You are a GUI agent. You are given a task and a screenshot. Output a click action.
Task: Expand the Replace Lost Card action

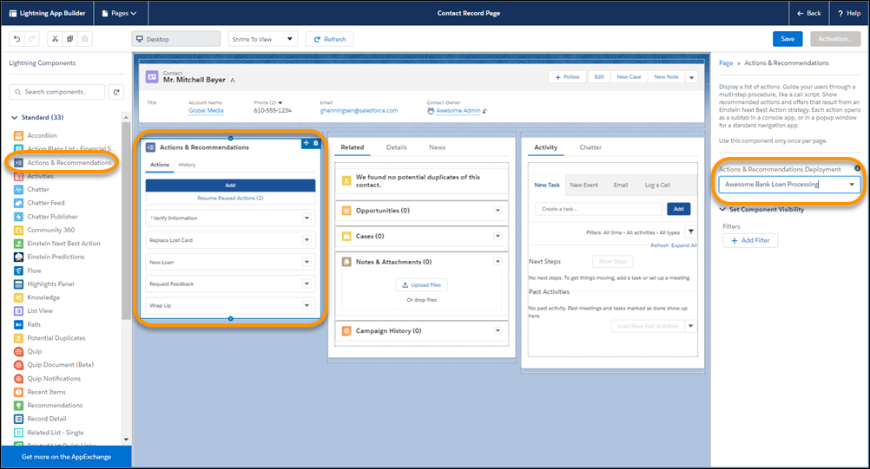point(306,240)
